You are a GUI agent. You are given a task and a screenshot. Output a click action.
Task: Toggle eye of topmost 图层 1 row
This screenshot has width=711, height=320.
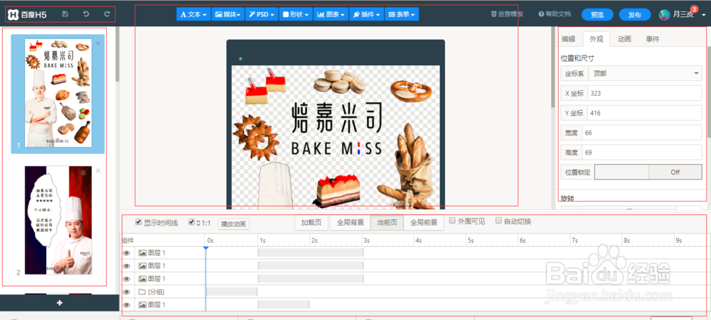[127, 253]
